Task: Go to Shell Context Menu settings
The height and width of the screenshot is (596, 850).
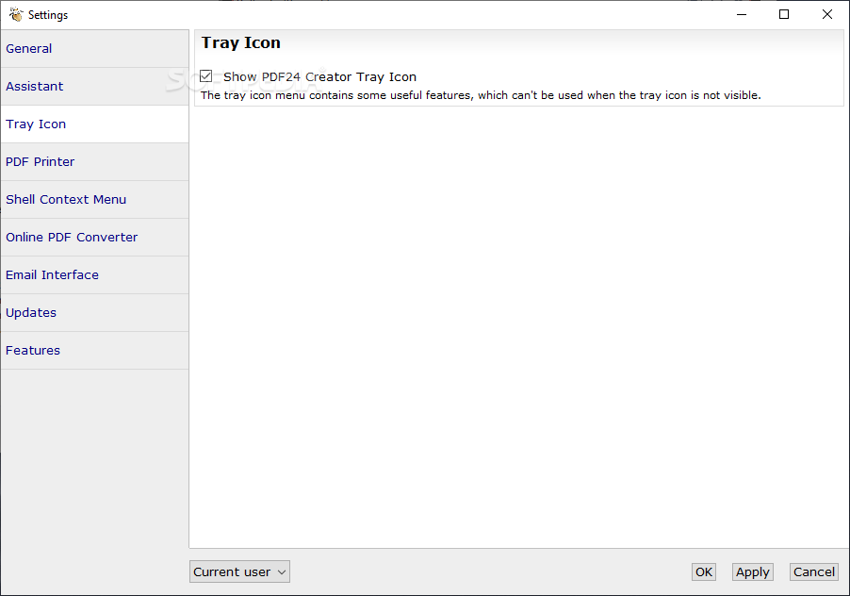Action: pyautogui.click(x=94, y=200)
